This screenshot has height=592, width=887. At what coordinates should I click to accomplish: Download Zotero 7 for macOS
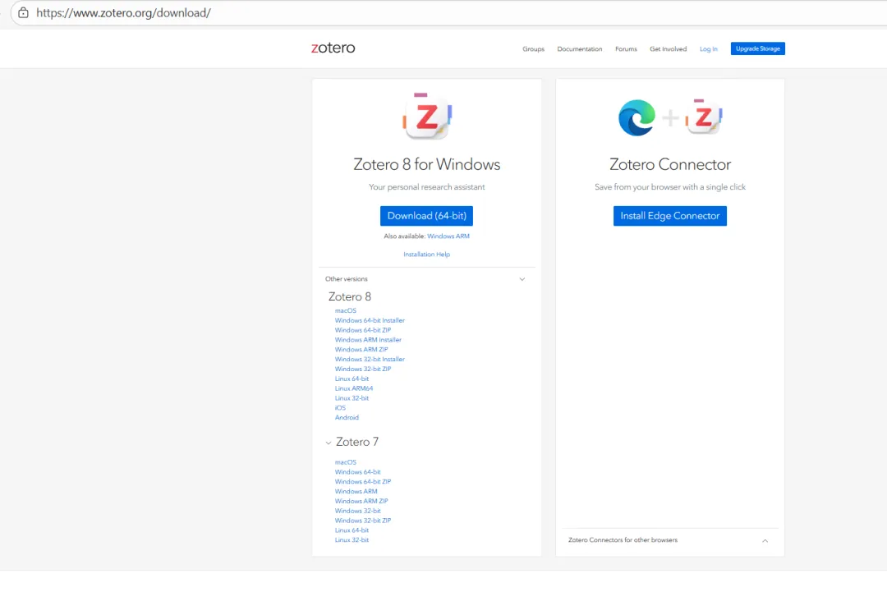pyautogui.click(x=346, y=462)
